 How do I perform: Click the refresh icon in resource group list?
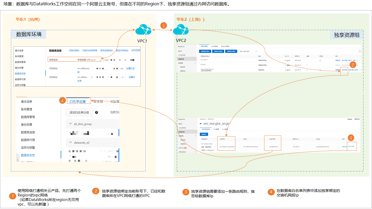(x=360, y=51)
